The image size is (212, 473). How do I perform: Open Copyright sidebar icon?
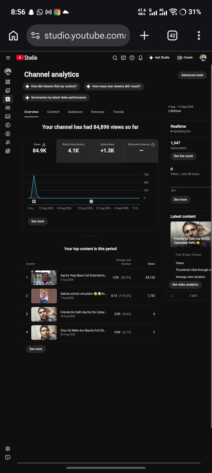[x=8, y=125]
